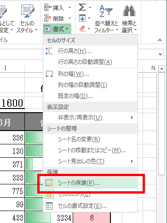Image resolution: width=167 pixels, height=223 pixels.
Task: Click the AutoSum sigma icon
Action: [82, 7]
